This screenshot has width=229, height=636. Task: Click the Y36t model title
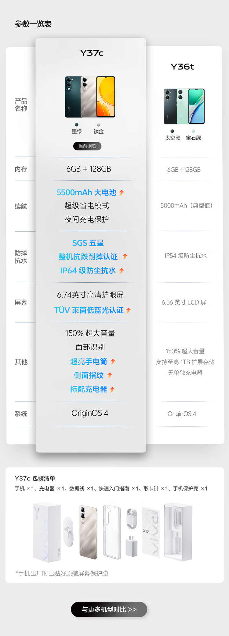(x=182, y=67)
